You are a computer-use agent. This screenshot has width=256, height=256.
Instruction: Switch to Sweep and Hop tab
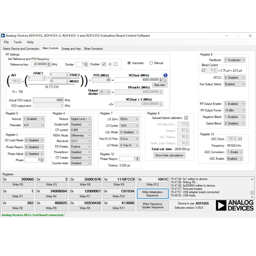[71, 49]
